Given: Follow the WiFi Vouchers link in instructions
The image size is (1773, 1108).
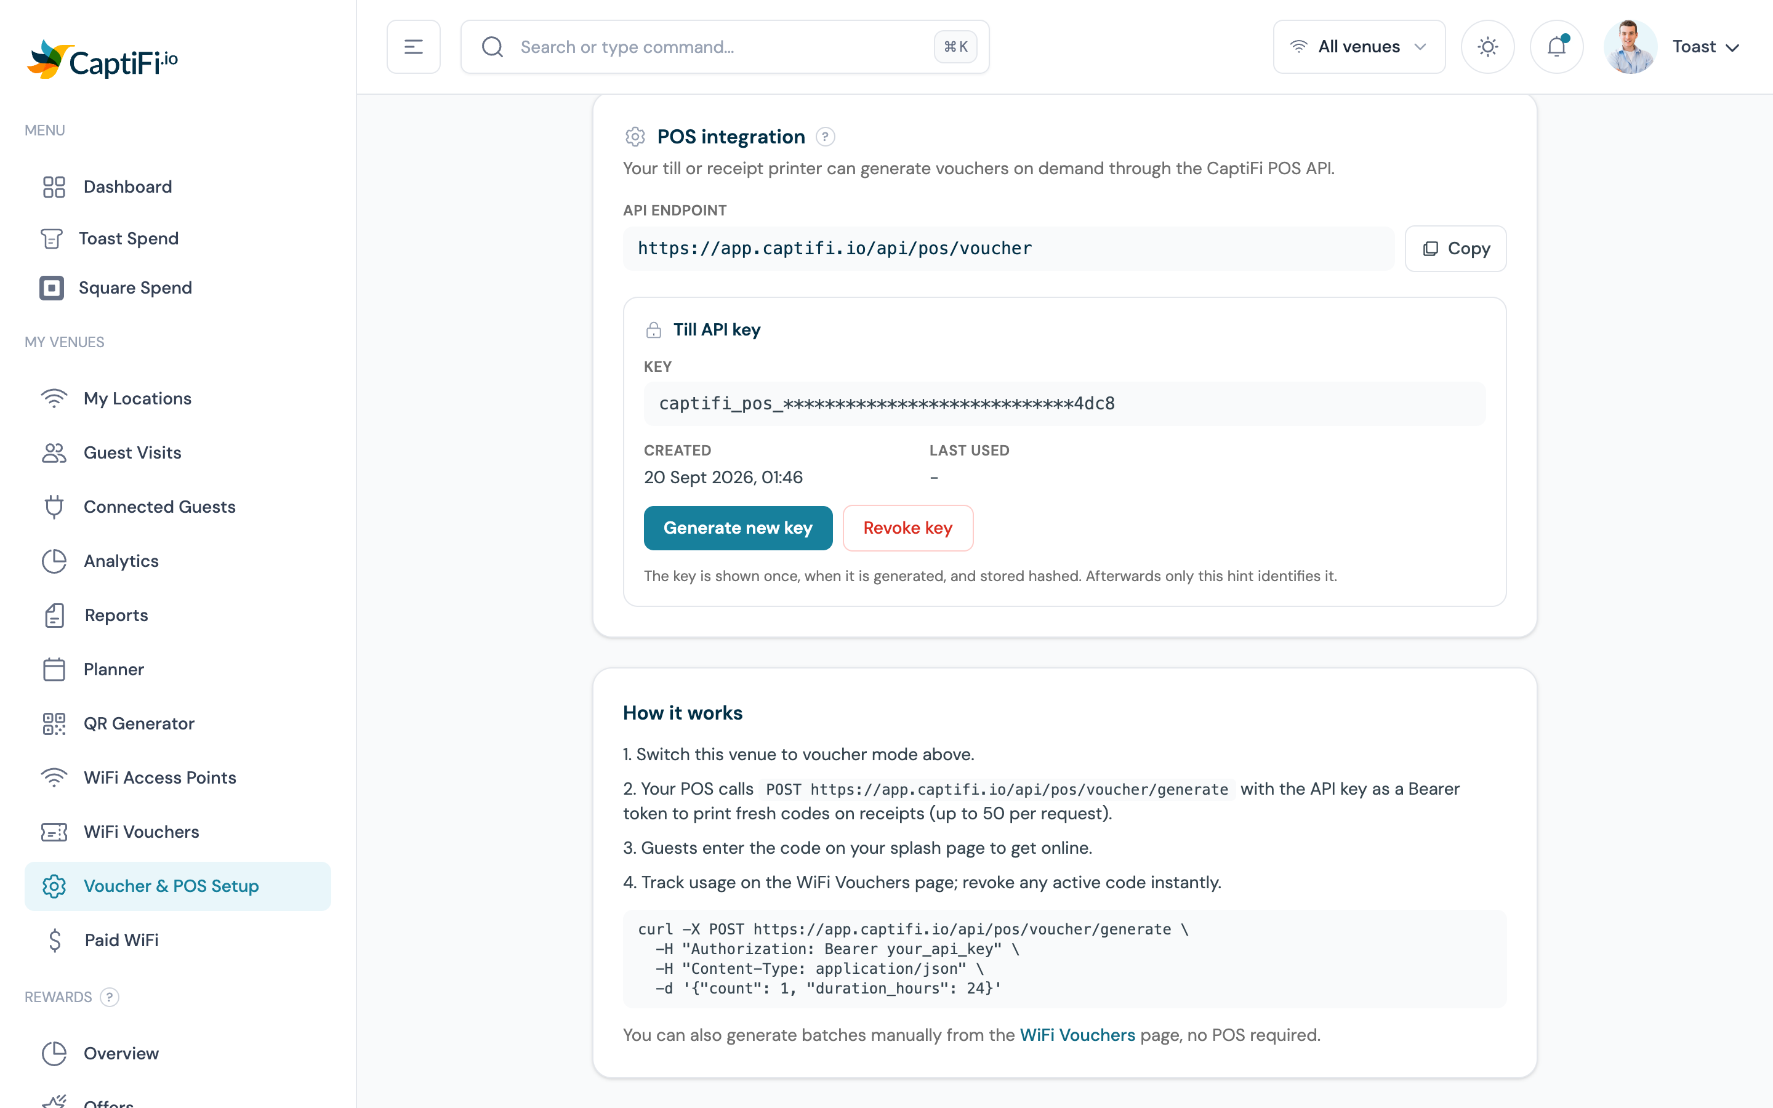Looking at the screenshot, I should point(1077,1035).
